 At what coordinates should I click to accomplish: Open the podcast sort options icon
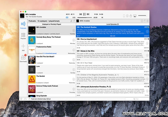tap(71, 21)
